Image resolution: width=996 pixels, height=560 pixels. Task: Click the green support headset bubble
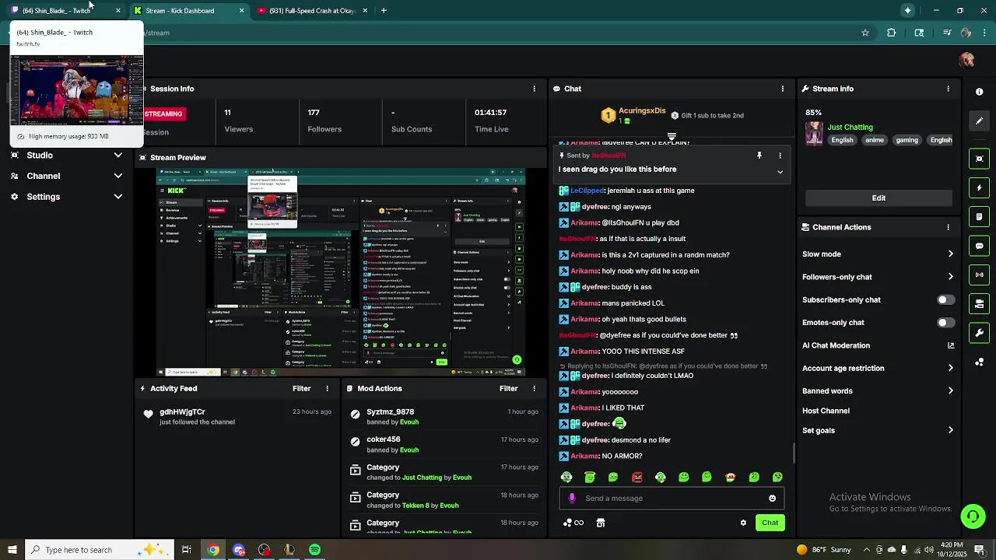[x=972, y=516]
